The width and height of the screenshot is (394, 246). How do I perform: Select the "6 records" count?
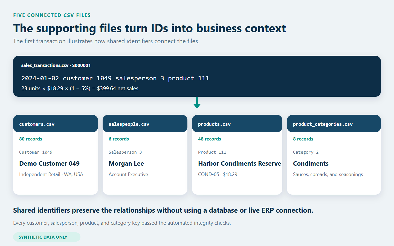(x=119, y=139)
